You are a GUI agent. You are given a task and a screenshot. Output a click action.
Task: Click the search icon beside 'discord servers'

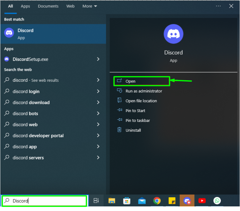point(7,157)
